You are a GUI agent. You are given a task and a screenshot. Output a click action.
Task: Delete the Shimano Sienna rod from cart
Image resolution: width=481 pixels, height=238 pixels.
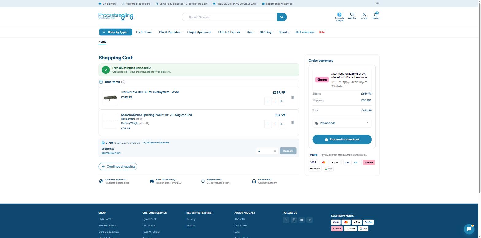(x=292, y=123)
